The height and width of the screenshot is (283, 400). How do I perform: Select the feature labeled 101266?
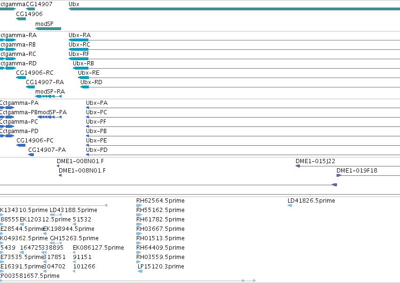84,267
